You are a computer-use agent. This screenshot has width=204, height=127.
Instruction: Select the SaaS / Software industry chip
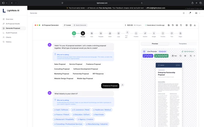click(x=61, y=110)
